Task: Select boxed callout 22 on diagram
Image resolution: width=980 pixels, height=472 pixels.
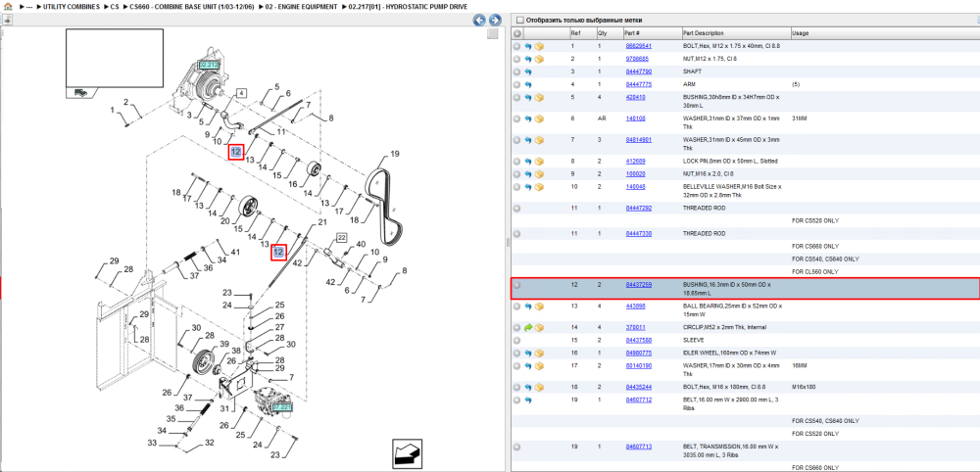Action: 341,237
